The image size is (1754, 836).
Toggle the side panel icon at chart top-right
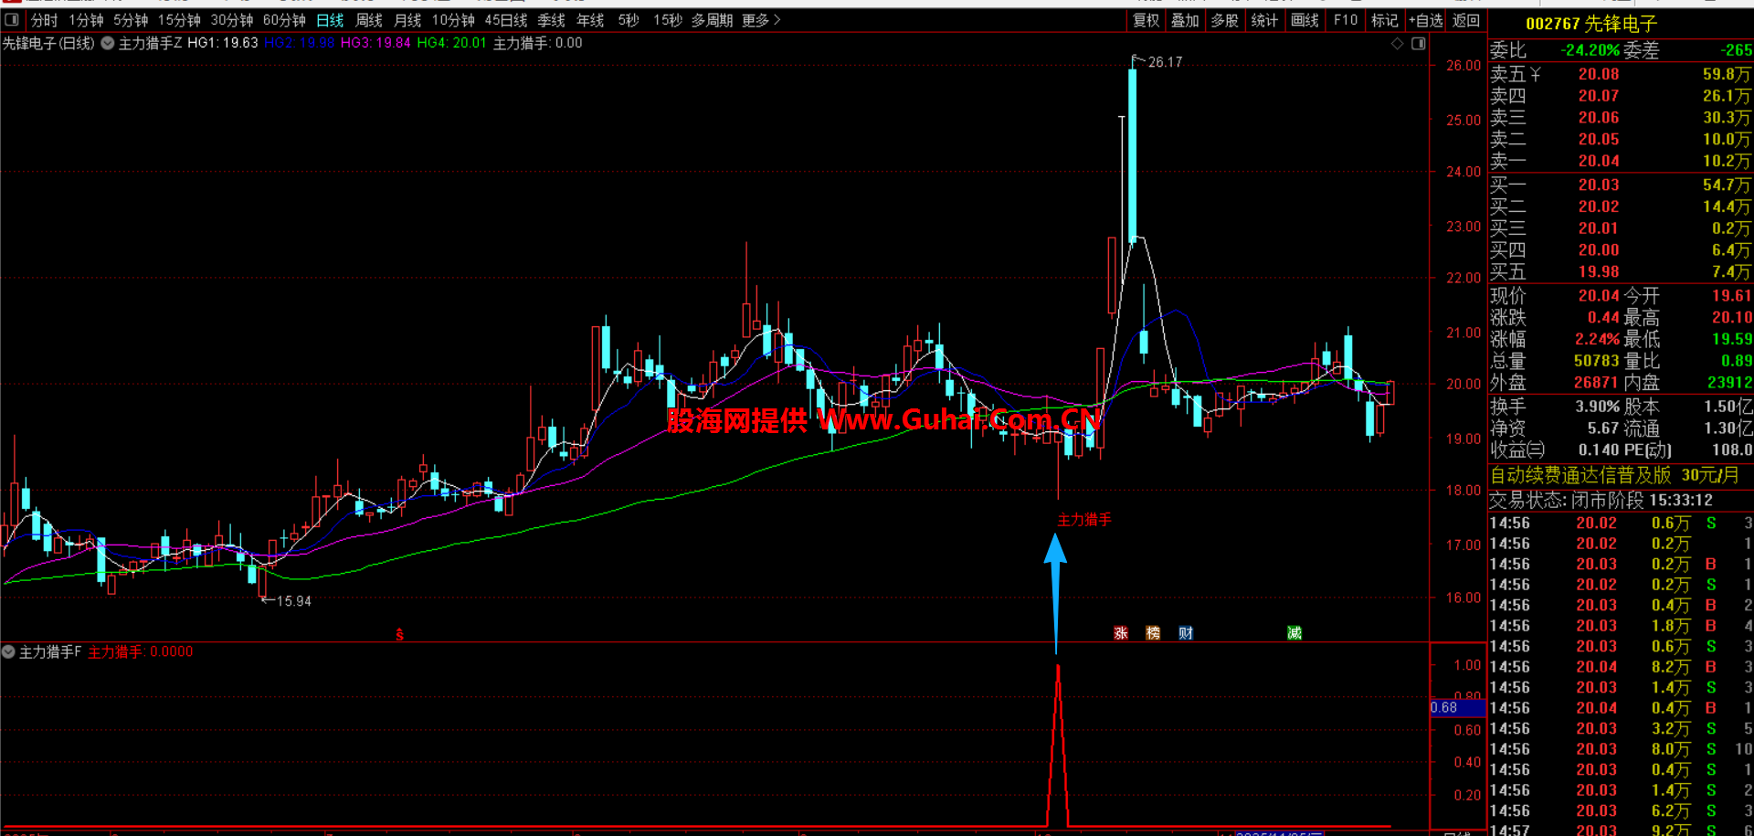pyautogui.click(x=1418, y=44)
